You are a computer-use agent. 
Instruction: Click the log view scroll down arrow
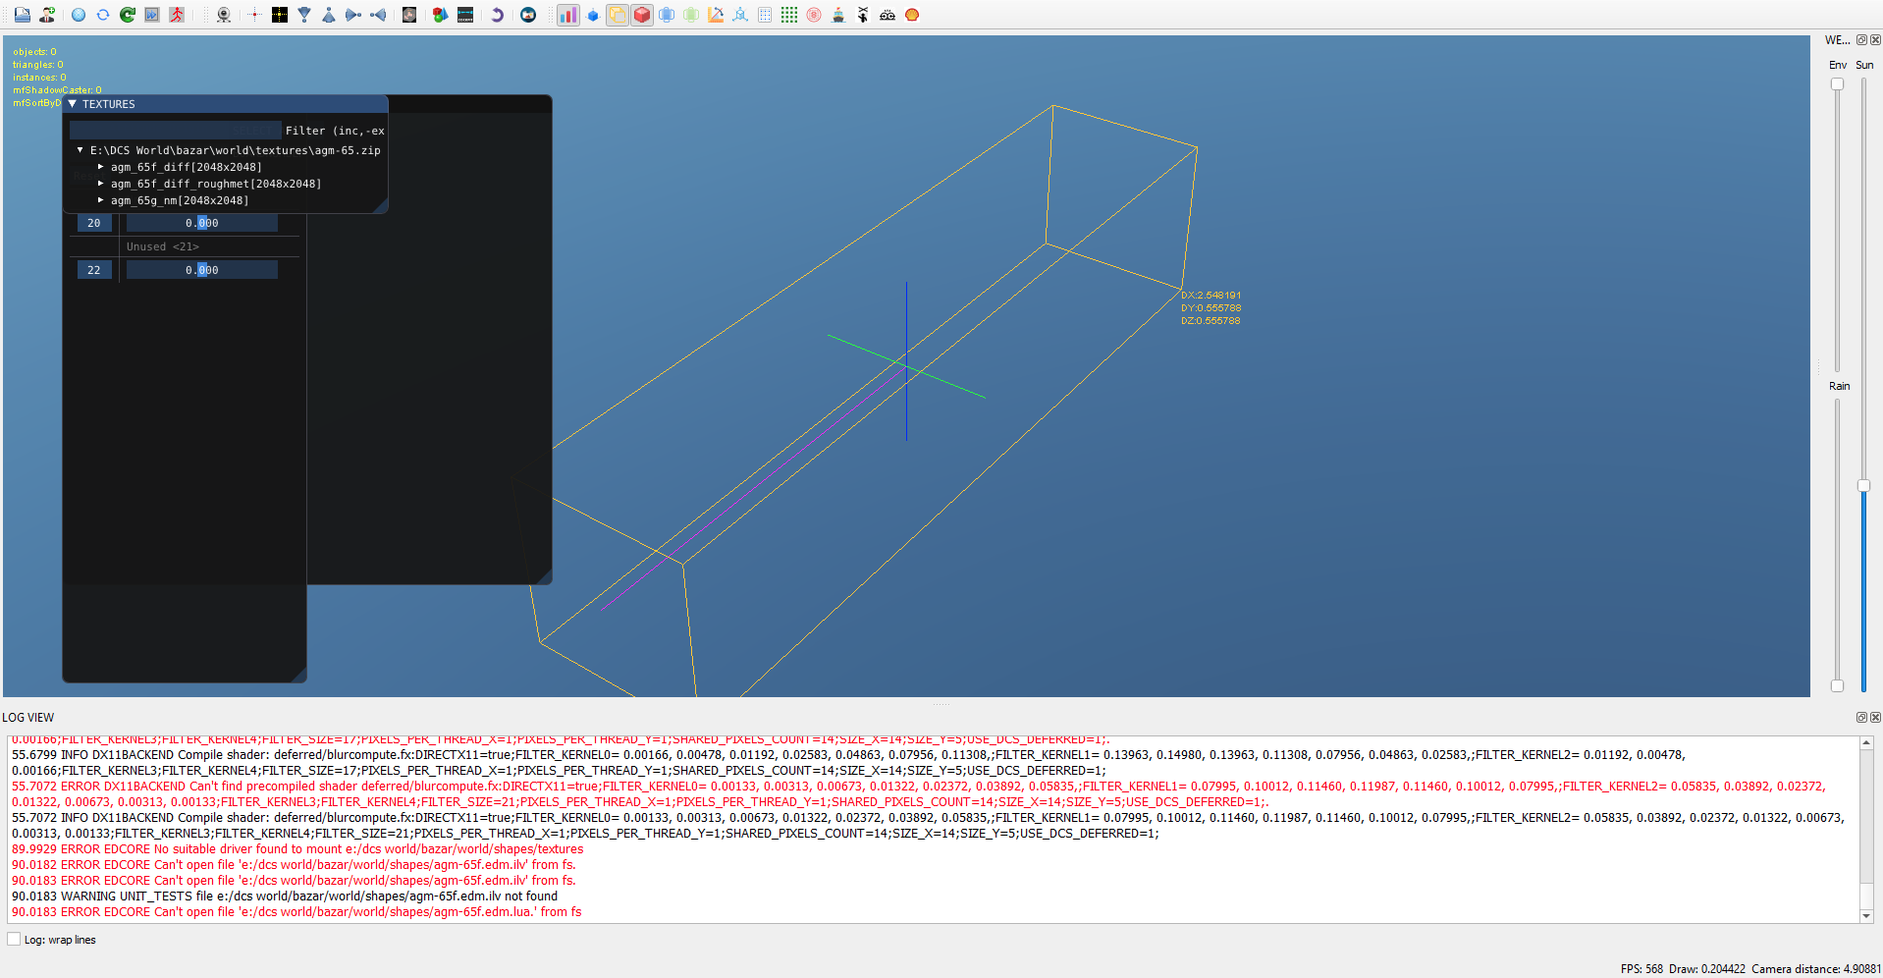[x=1866, y=916]
